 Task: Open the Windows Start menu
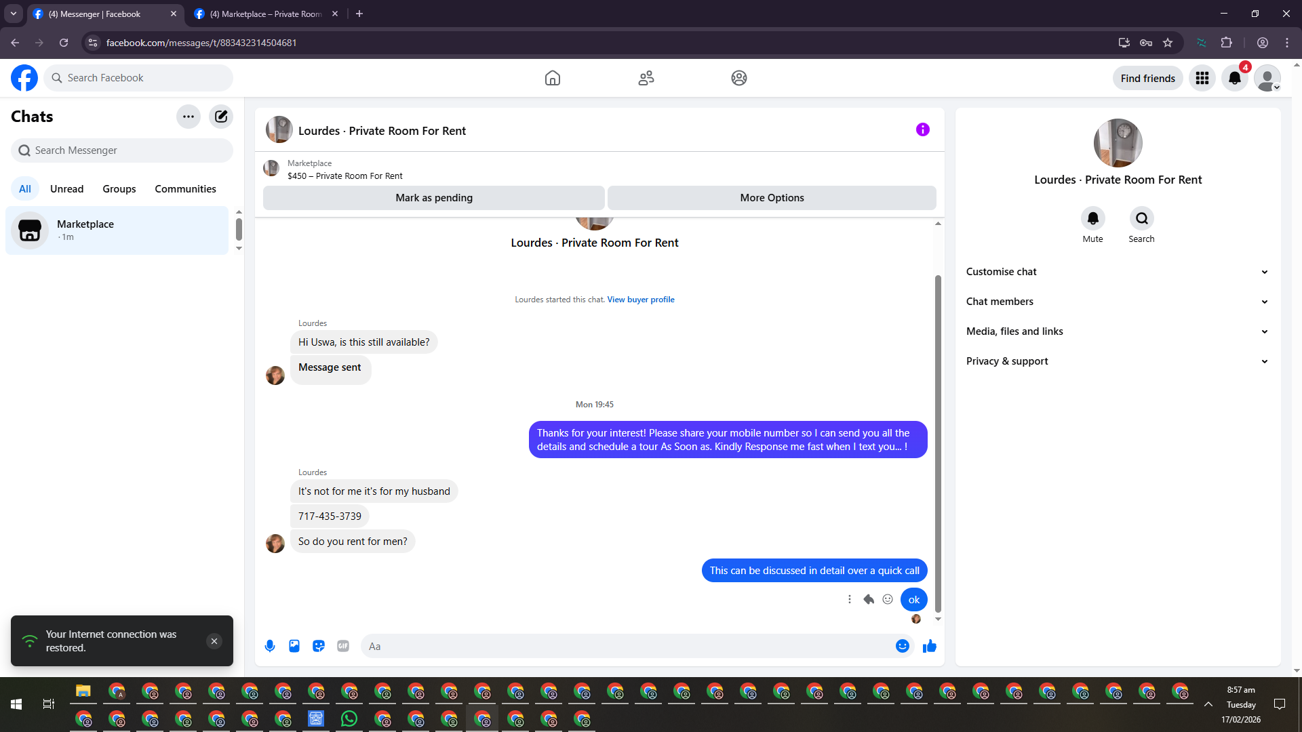16,704
